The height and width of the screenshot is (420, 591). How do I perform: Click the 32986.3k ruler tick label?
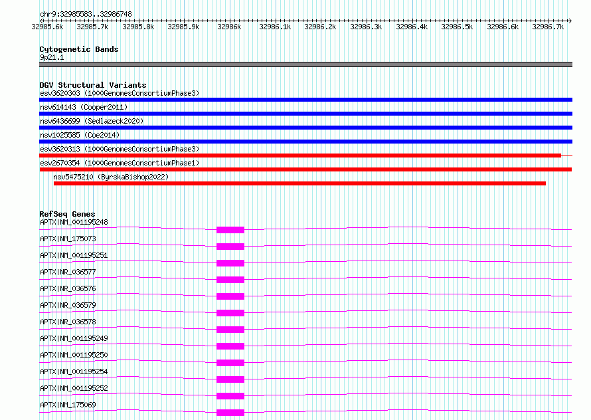366,27
